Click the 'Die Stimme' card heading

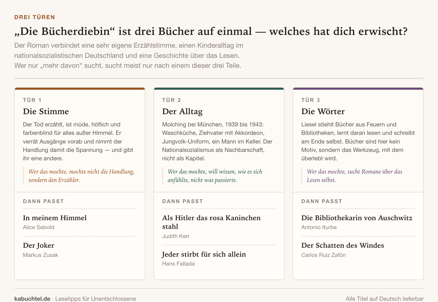(46, 111)
